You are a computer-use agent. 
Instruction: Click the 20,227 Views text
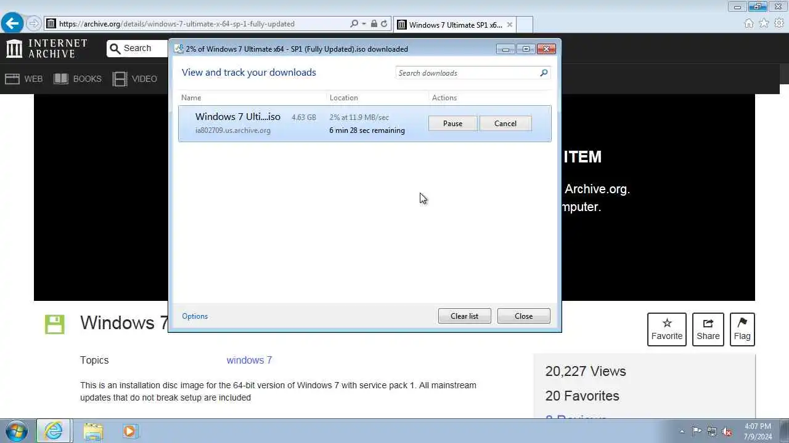586,372
